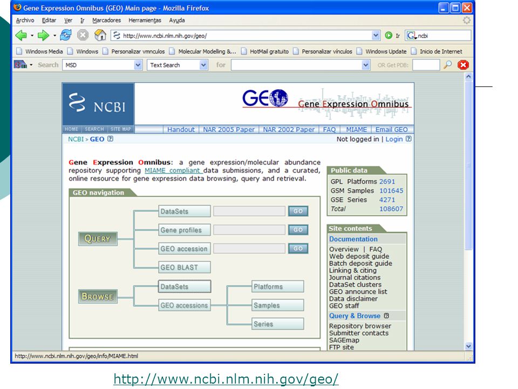Open the Archivo menu
The image size is (518, 389).
25,20
